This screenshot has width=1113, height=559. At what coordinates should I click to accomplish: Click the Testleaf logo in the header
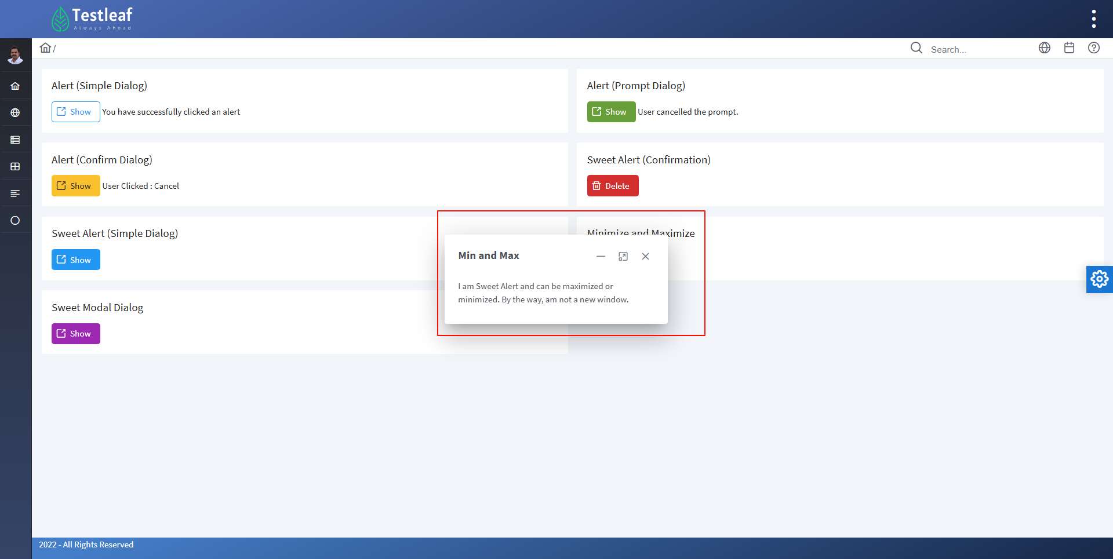pos(92,19)
